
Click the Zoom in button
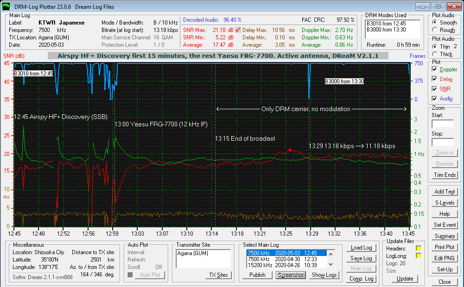tap(445, 153)
